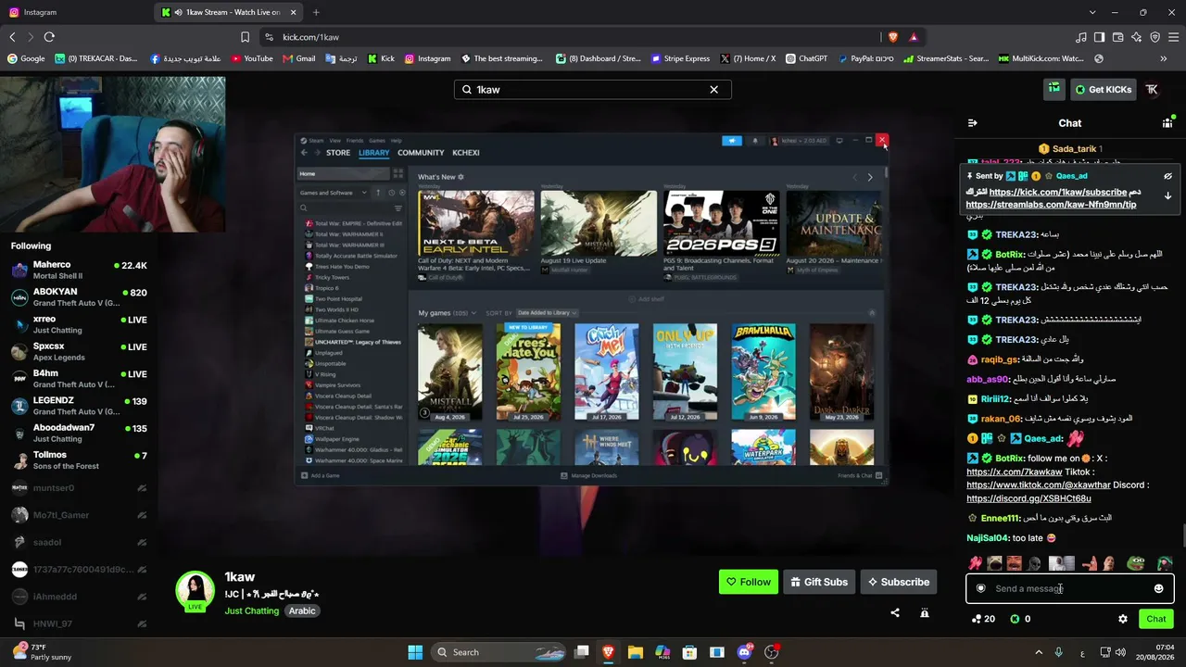Open the Google bookmark
Image resolution: width=1186 pixels, height=667 pixels.
26,58
